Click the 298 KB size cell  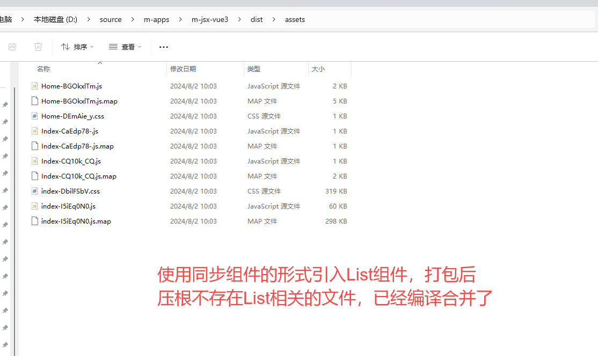[x=336, y=221]
